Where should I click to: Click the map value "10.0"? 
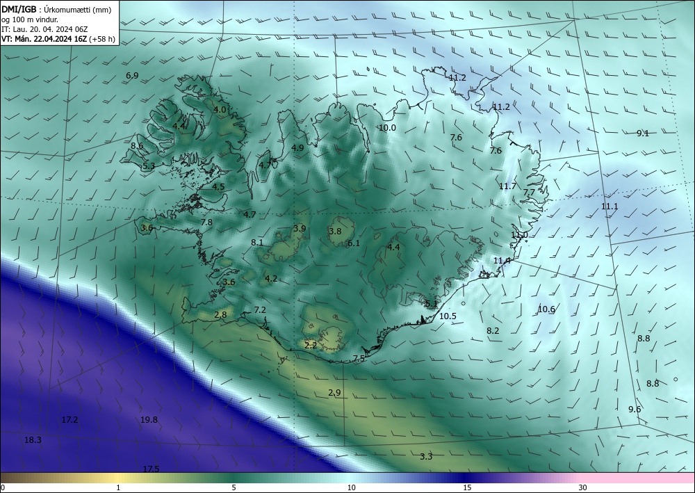click(387, 128)
